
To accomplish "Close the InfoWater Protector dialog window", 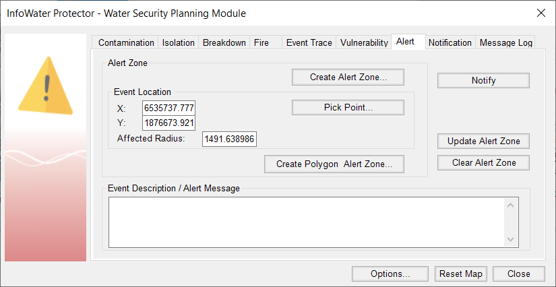I will [x=540, y=13].
